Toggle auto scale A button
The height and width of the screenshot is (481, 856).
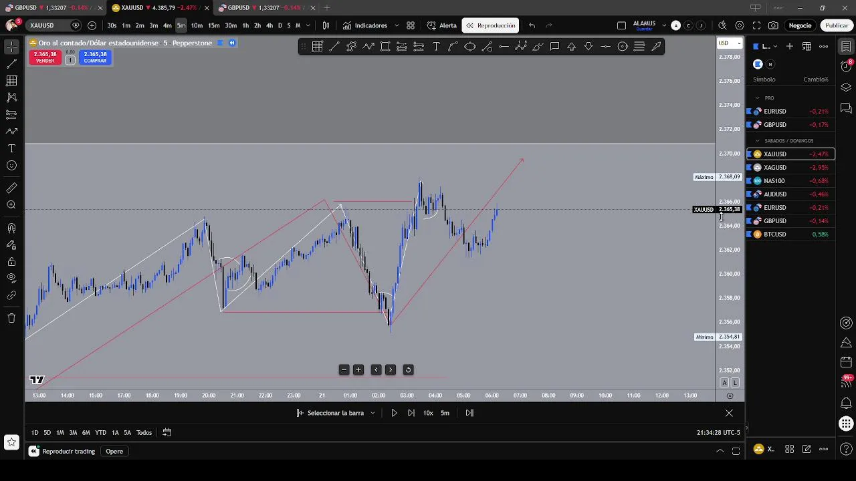tap(724, 383)
